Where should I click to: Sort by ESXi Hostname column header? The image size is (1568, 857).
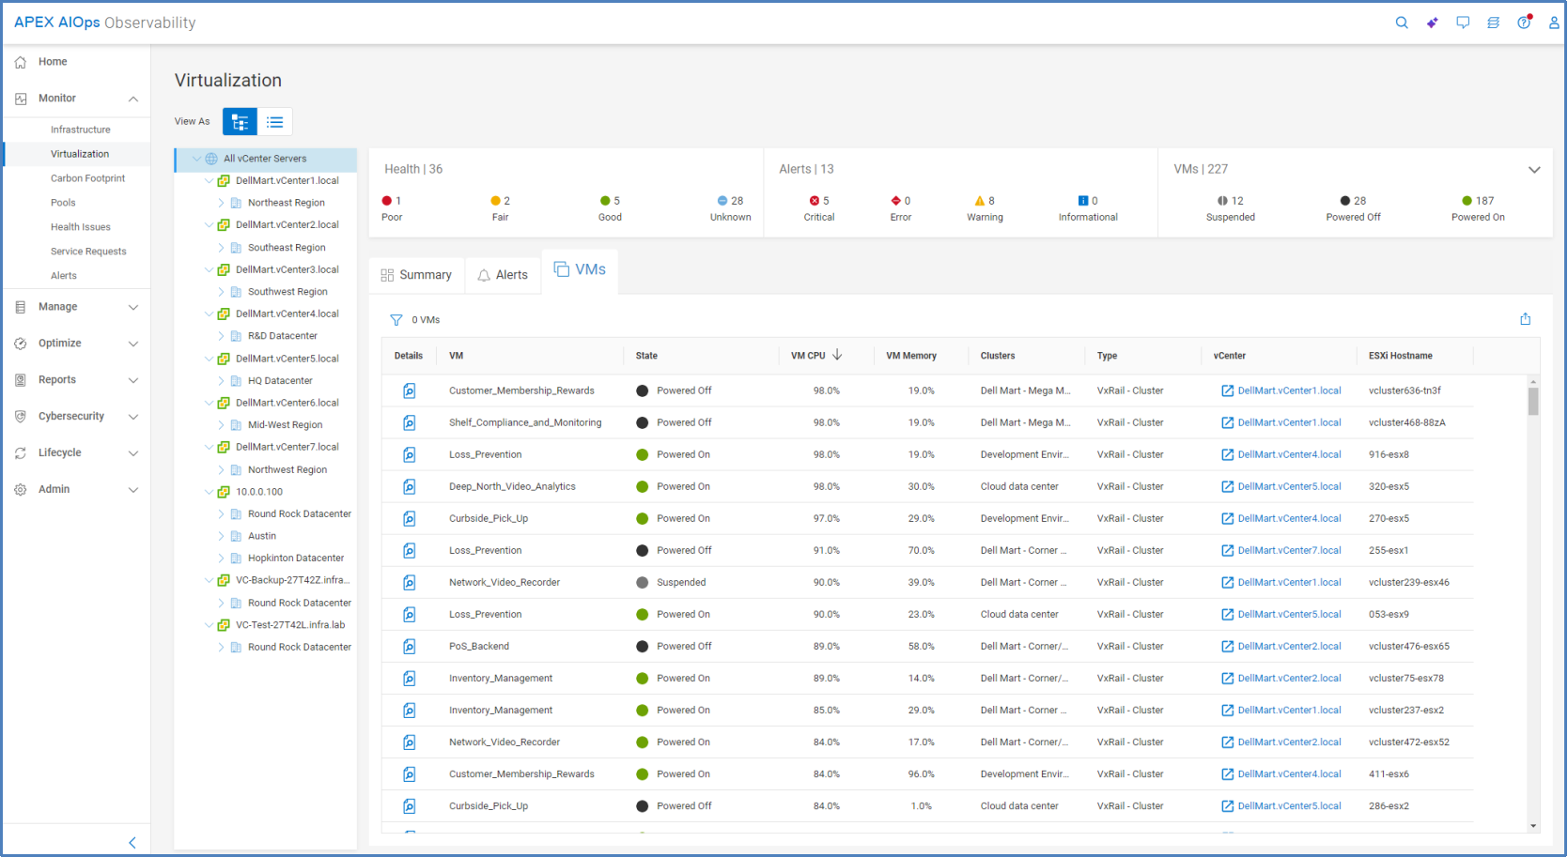click(x=1400, y=356)
